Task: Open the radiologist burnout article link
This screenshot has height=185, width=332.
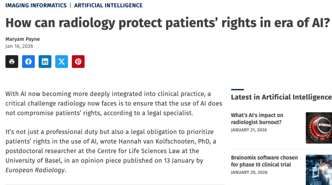Action: pos(257,119)
